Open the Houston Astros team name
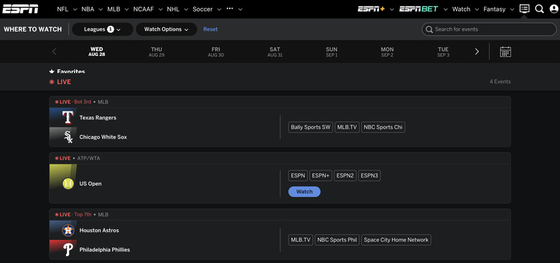Viewport: 560px width, 263px height. (99, 230)
